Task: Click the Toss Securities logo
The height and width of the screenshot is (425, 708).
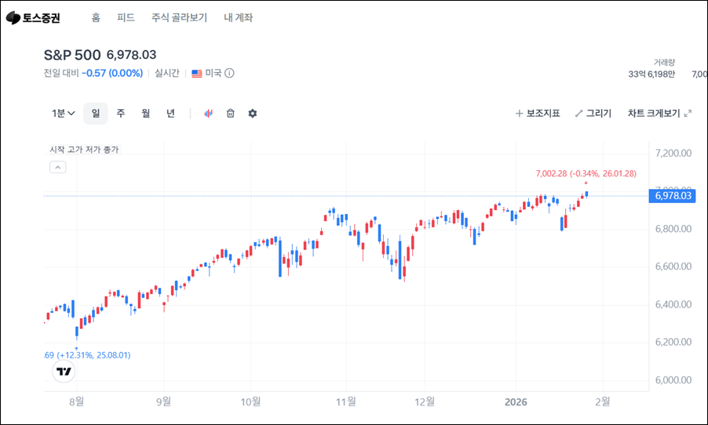Action: point(33,17)
